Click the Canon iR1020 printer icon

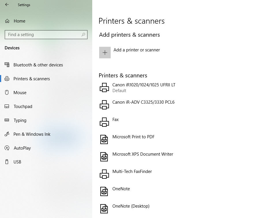(x=104, y=87)
